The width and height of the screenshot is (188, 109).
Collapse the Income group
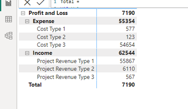27,53
